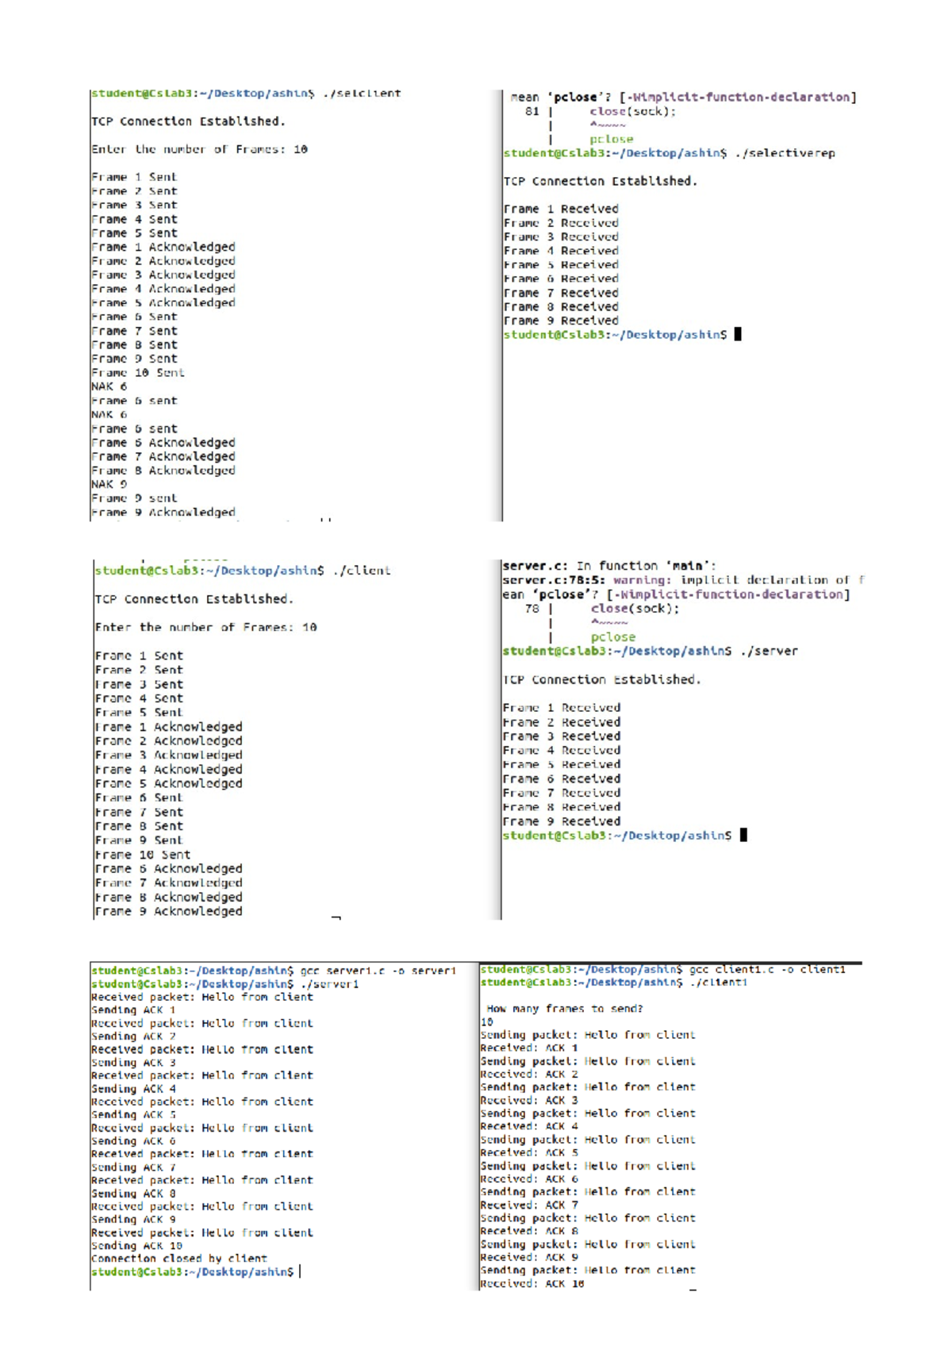Click the 'Sending ACK 7' line
This screenshot has height=1346, width=952.
(133, 1167)
